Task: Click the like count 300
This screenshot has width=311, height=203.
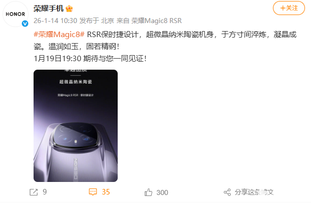Action: (162, 192)
